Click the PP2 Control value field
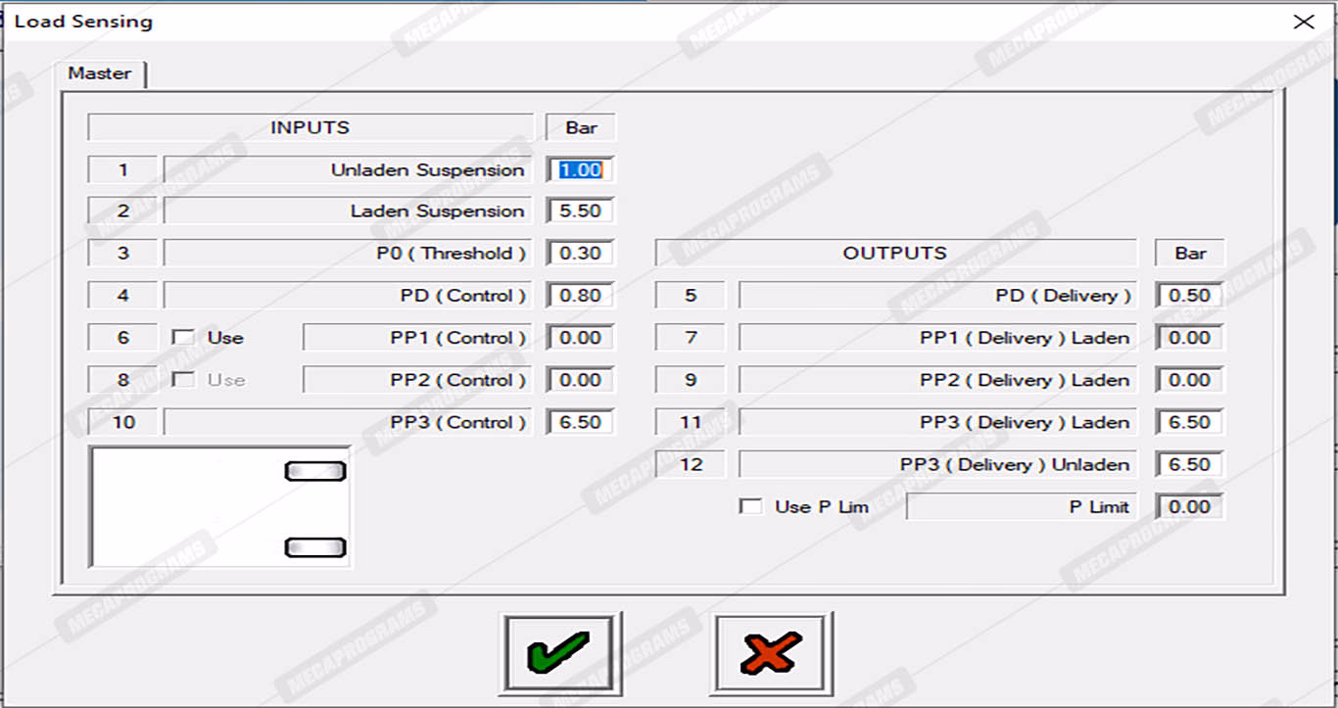This screenshot has height=708, width=1338. pyautogui.click(x=580, y=380)
